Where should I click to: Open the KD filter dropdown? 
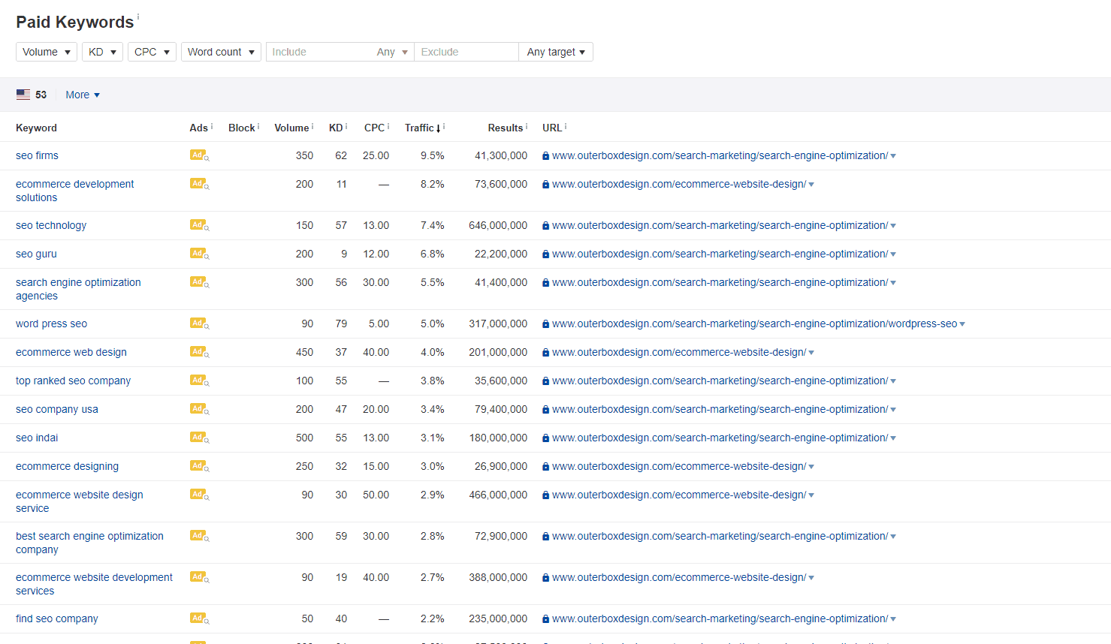coord(102,52)
